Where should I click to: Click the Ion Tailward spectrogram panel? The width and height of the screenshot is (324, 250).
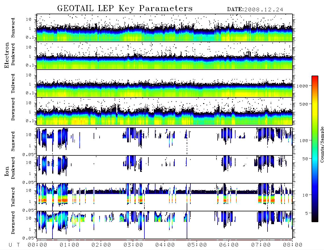[165, 197]
